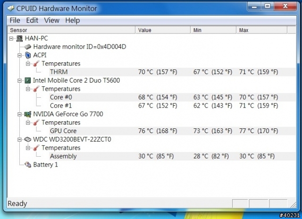
Task: Click Core #1 min 62 °C (143 °F)
Action: 213,106
